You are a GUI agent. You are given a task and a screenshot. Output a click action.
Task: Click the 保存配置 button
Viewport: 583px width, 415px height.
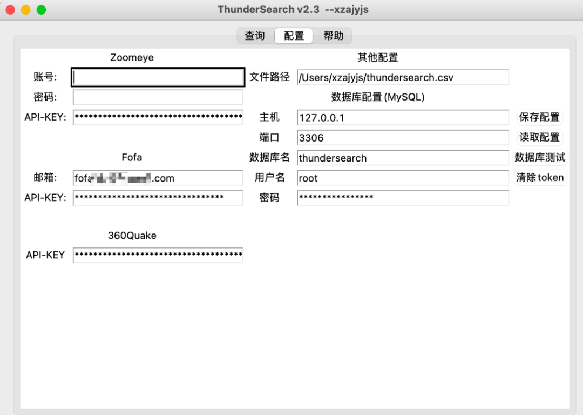pos(539,117)
